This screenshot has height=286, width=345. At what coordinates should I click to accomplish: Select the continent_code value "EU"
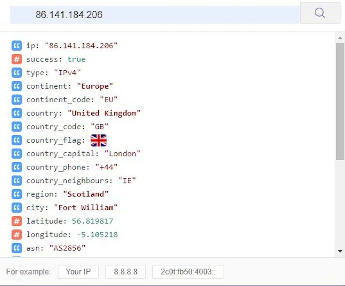(109, 100)
